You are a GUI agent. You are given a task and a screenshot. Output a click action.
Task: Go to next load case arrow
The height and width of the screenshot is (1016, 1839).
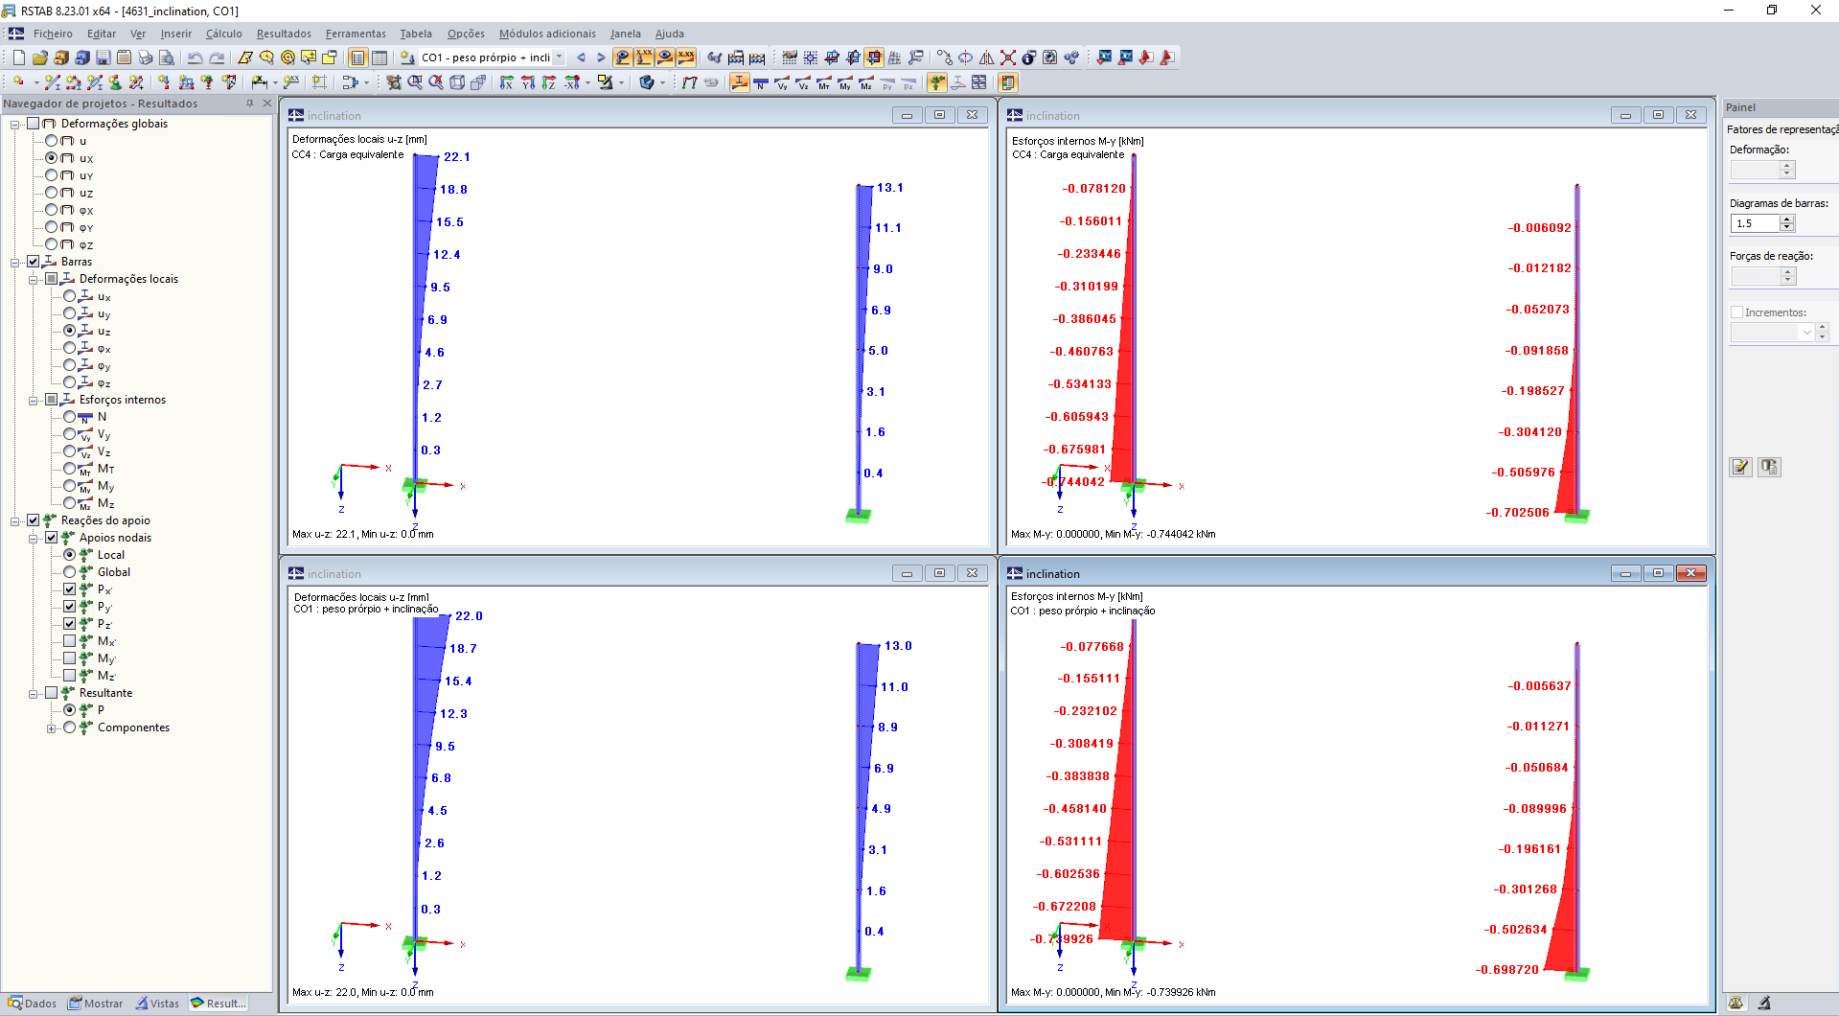tap(601, 58)
